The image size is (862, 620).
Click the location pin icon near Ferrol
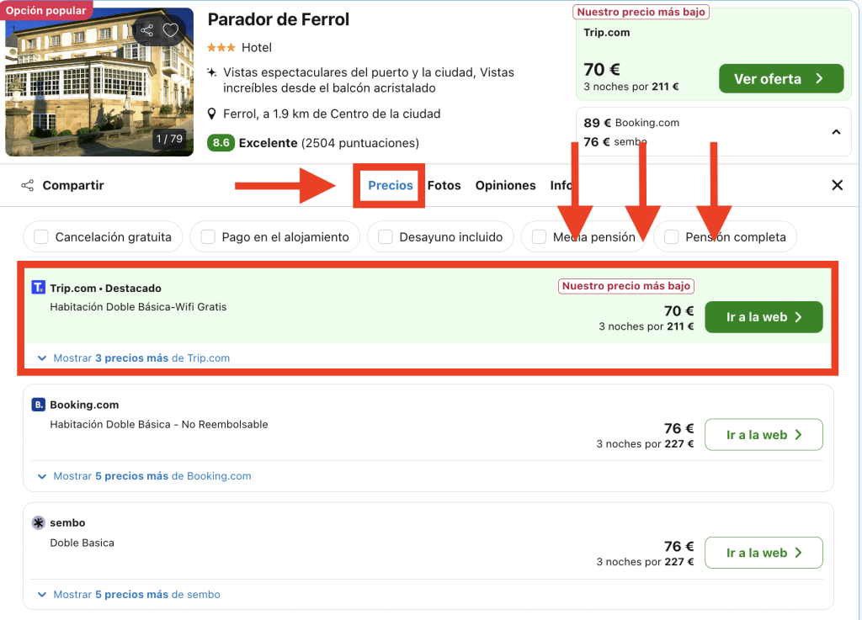213,114
